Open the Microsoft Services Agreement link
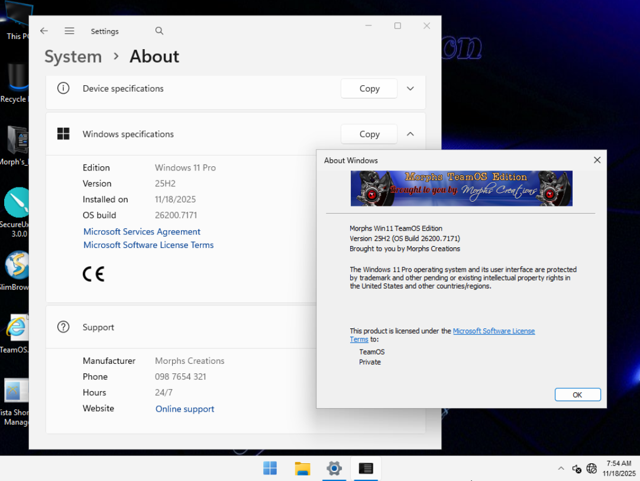The image size is (640, 481). (x=142, y=232)
